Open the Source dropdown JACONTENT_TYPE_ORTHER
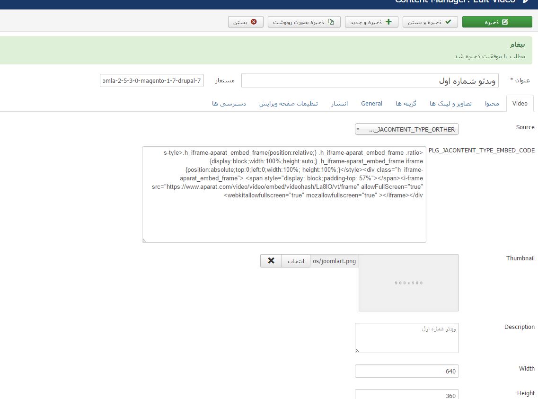The width and height of the screenshot is (538, 399). (406, 129)
